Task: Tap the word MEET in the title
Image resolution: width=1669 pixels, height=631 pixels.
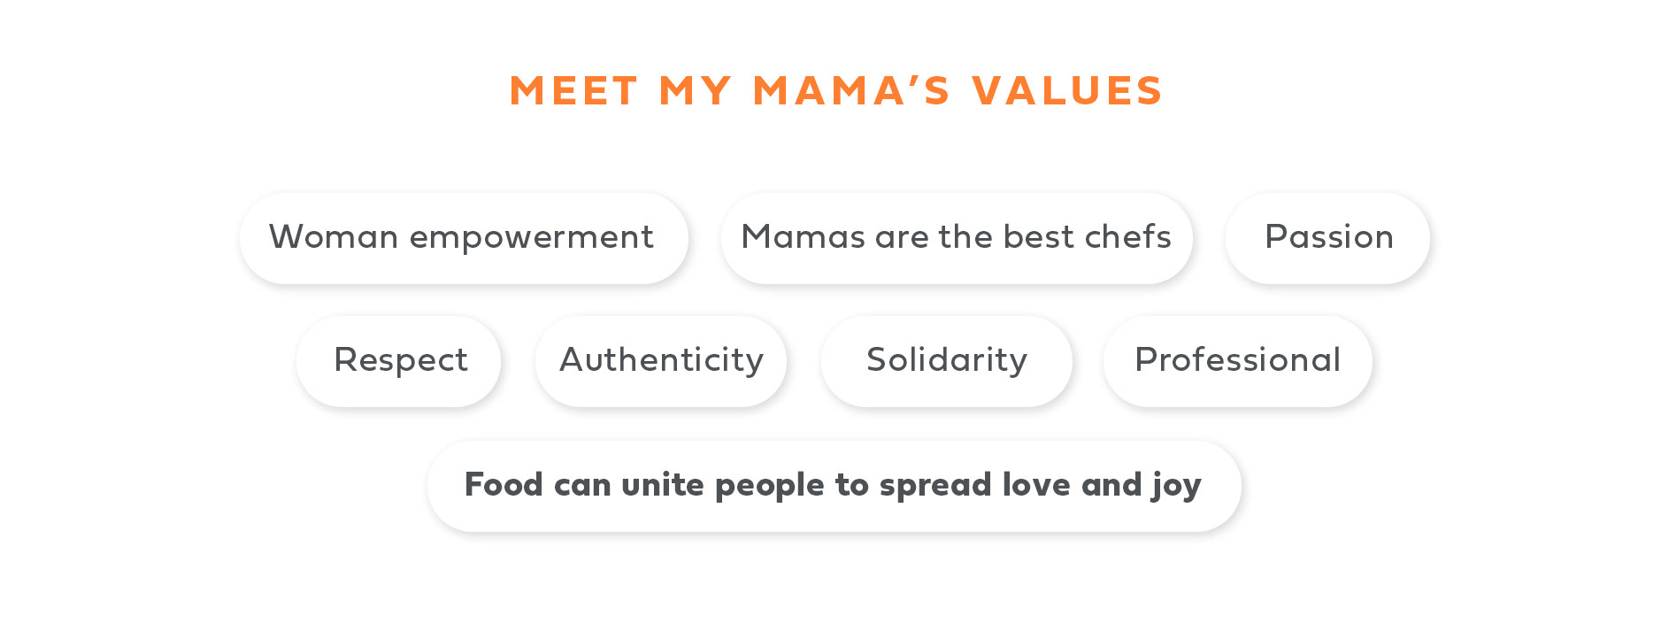Action: pyautogui.click(x=573, y=91)
